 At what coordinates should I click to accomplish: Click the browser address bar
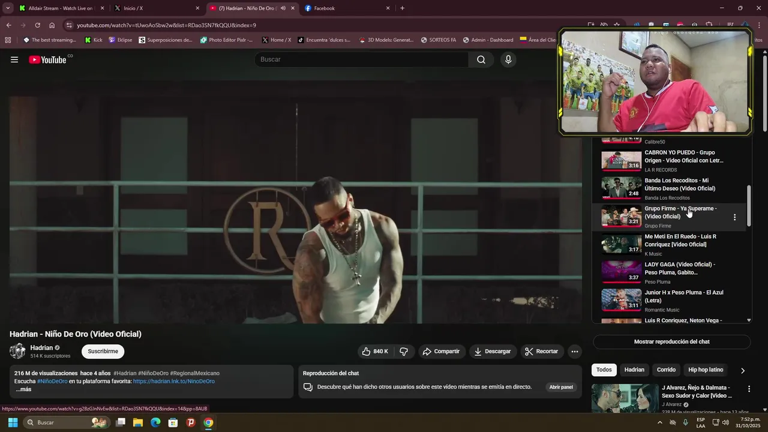click(324, 25)
